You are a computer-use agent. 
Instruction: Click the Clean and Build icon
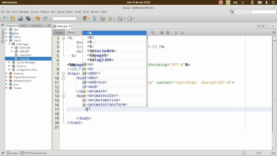pyautogui.click(x=102, y=18)
